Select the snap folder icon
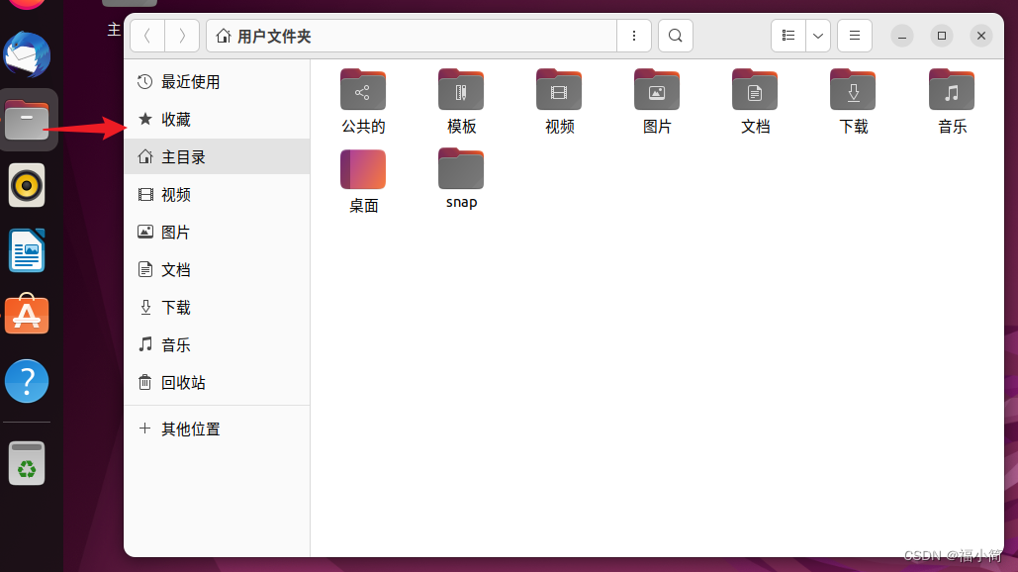 click(461, 169)
